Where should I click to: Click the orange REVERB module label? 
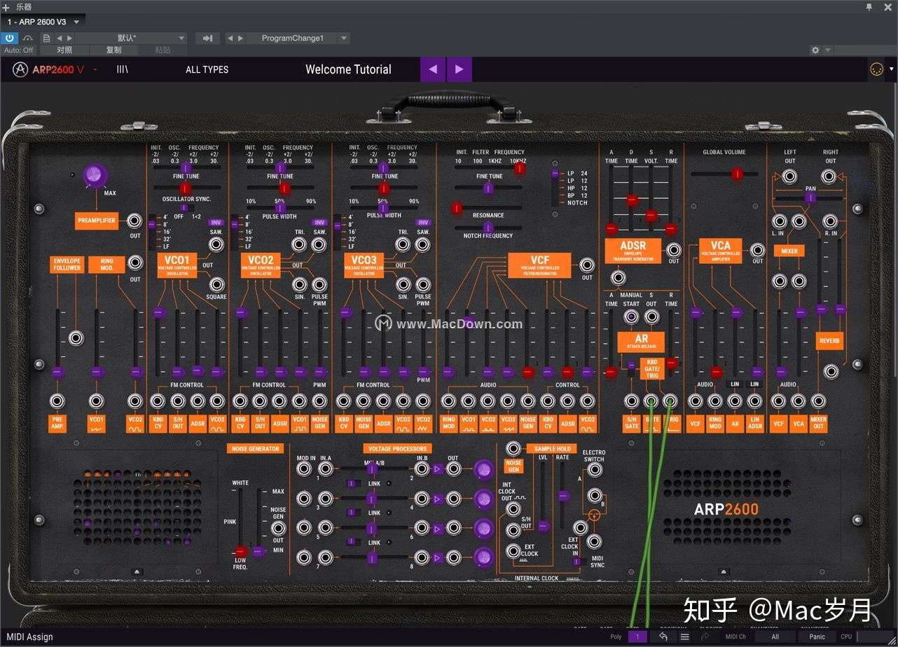[x=830, y=341]
